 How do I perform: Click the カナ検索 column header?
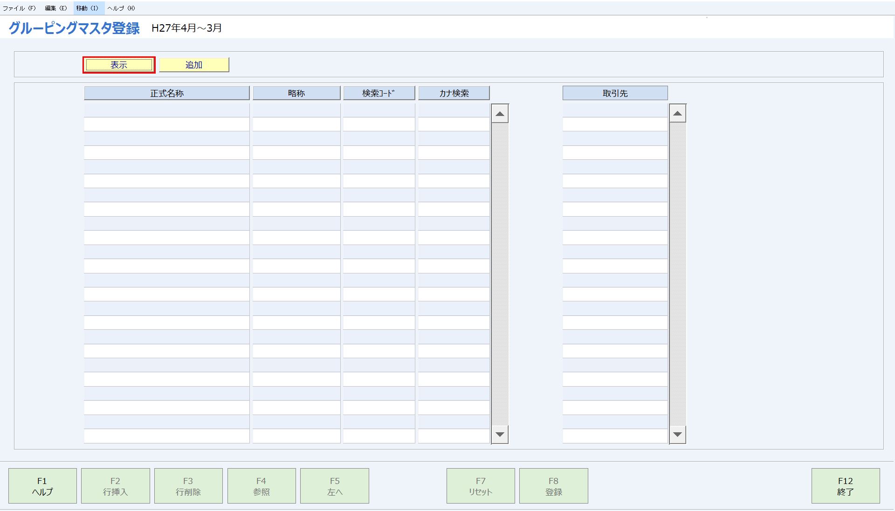[x=454, y=93]
